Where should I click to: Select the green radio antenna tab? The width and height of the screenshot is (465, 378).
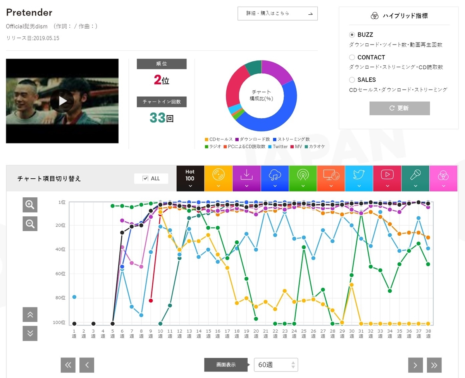(x=303, y=178)
